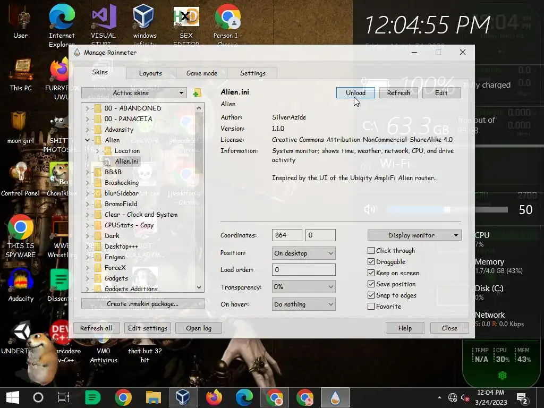Image resolution: width=544 pixels, height=408 pixels.
Task: Click the Windows Start button
Action: pyautogui.click(x=13, y=397)
